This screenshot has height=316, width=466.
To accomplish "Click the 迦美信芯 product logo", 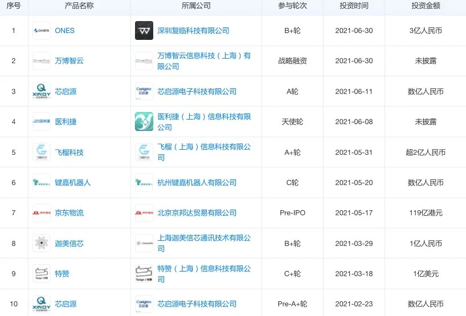I will tap(42, 243).
